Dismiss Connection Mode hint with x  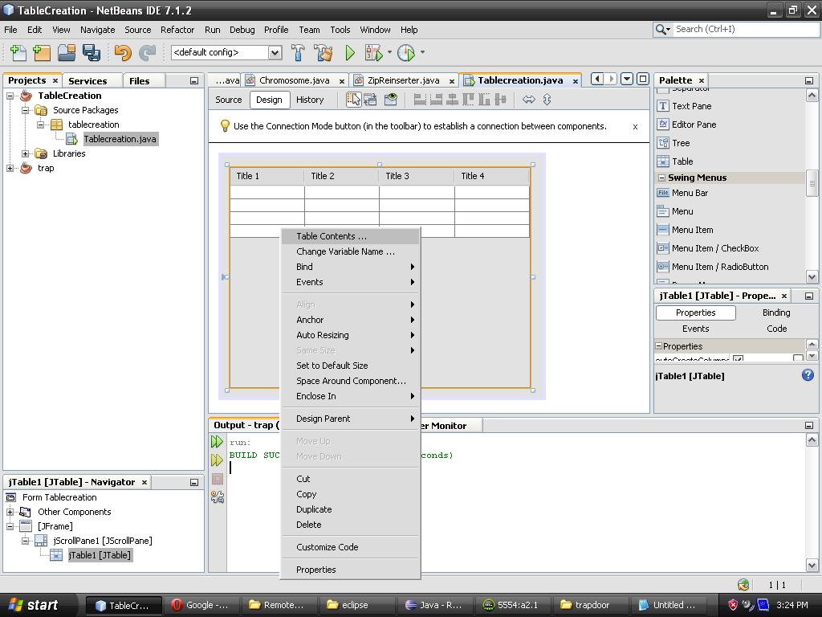635,126
